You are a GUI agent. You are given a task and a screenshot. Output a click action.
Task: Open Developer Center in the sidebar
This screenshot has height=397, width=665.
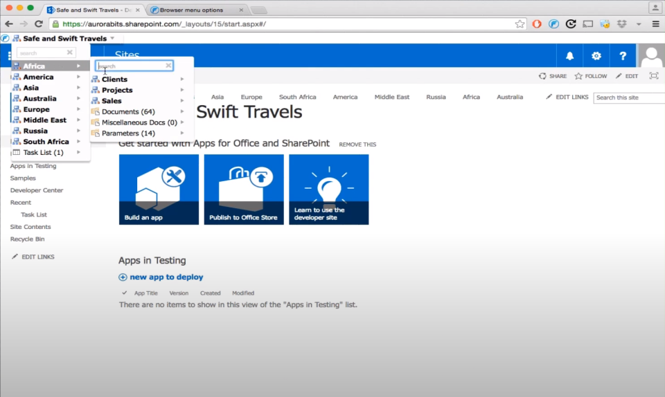click(x=37, y=190)
